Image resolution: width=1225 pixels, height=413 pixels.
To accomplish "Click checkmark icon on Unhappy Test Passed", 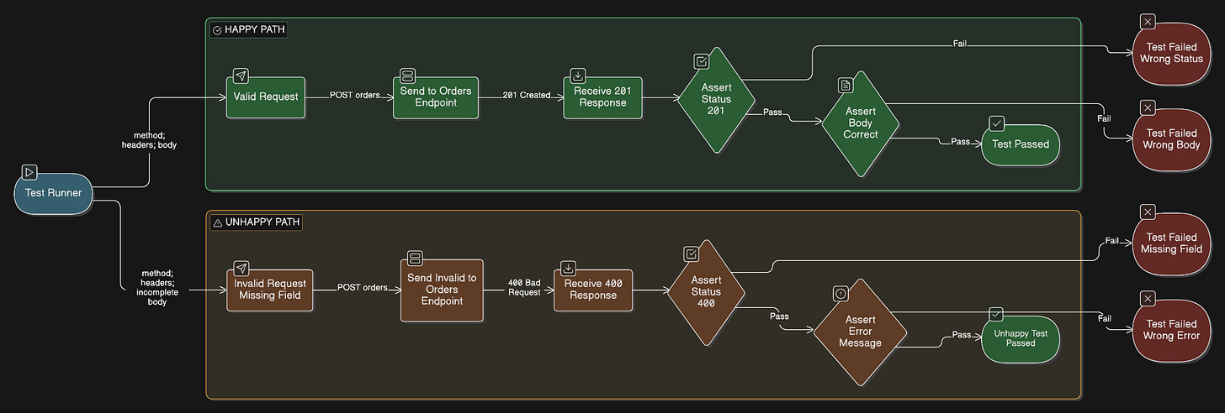I will [997, 314].
